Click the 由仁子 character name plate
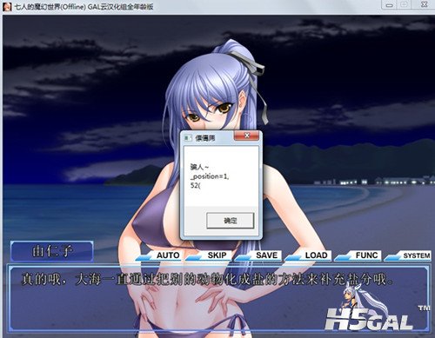435x338 pixels. [52, 251]
